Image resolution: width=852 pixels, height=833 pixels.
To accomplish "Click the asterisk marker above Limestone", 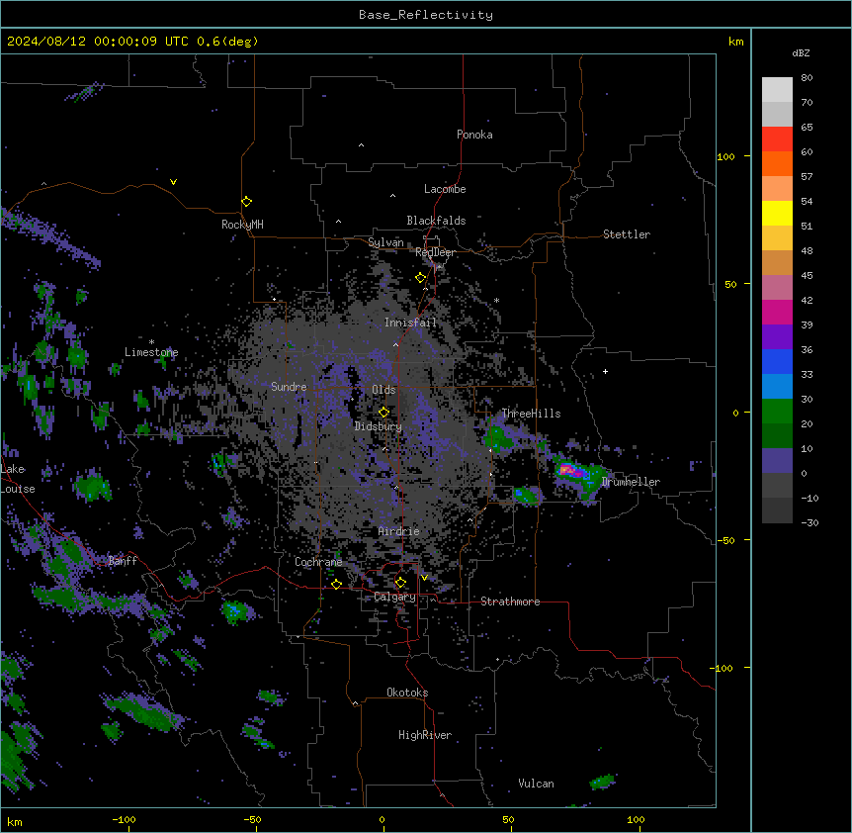I will 151,342.
